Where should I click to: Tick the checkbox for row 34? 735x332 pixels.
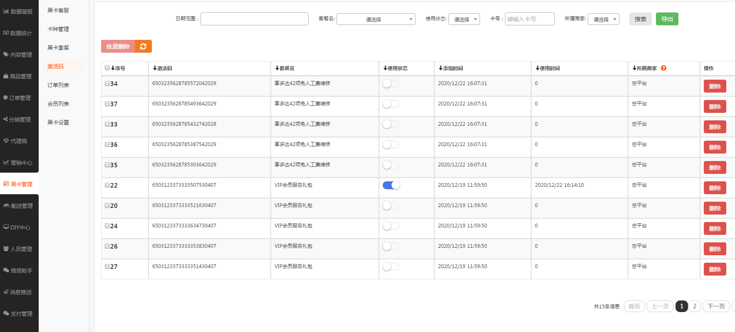click(x=107, y=83)
